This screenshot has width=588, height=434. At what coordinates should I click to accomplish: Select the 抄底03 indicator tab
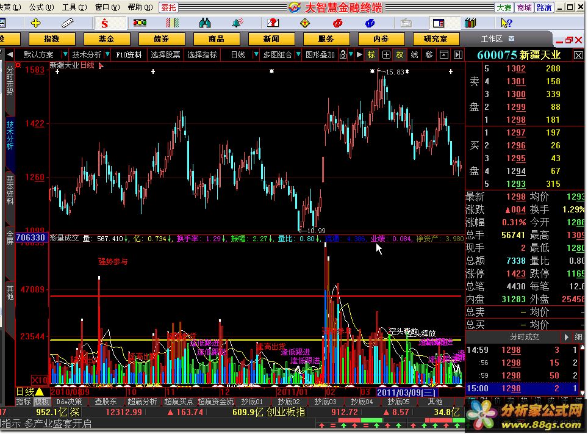325,402
